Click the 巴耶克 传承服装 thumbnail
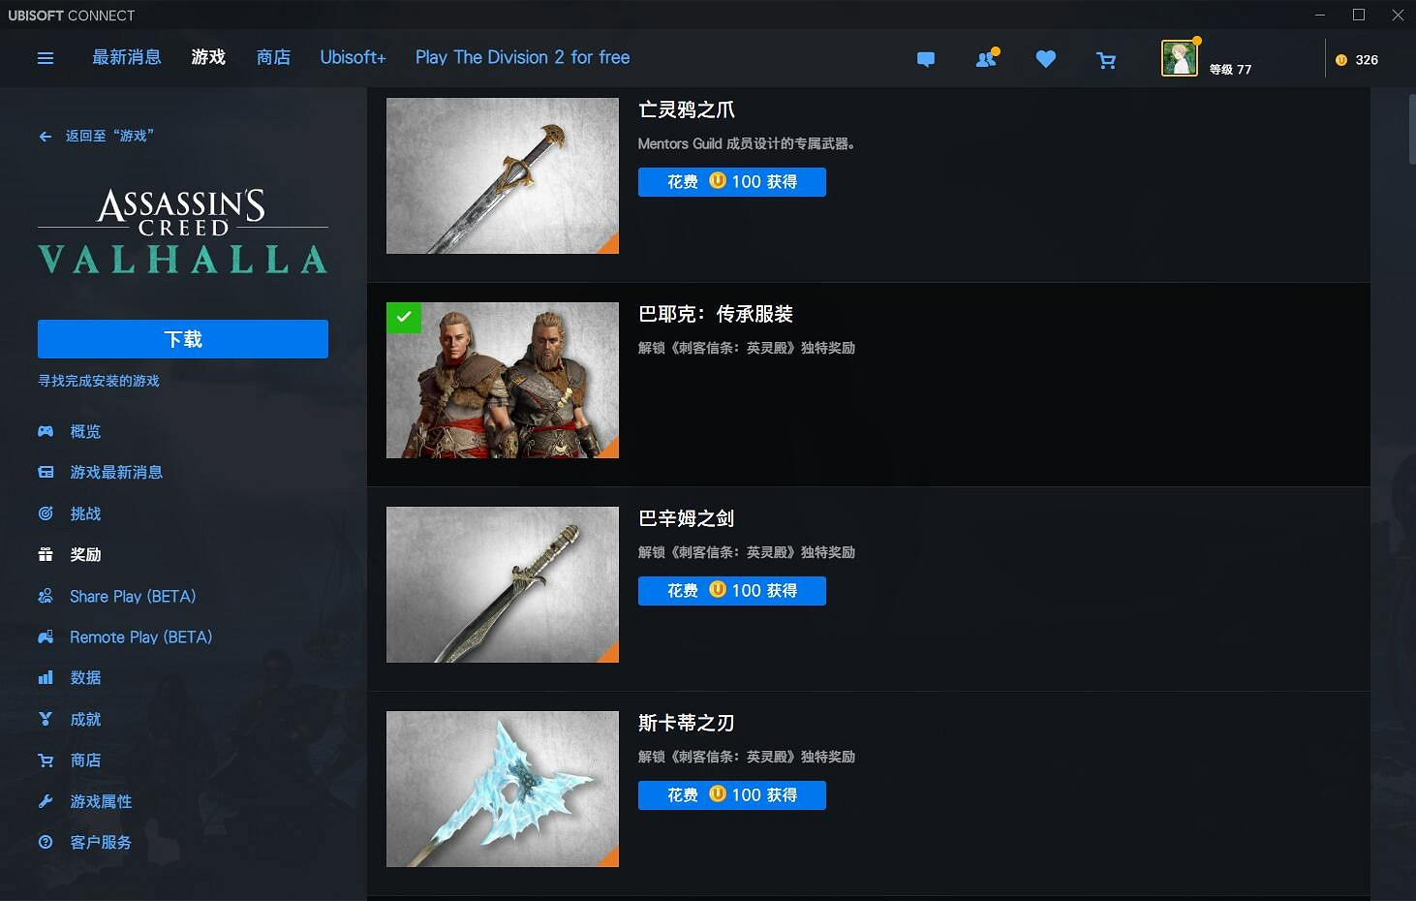The image size is (1416, 901). (x=503, y=381)
